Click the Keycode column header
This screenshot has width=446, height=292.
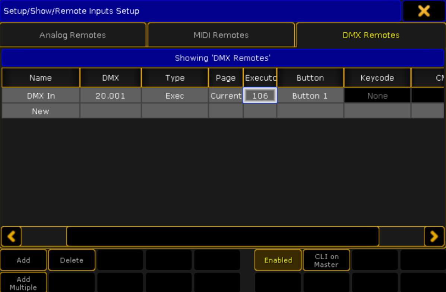click(377, 78)
